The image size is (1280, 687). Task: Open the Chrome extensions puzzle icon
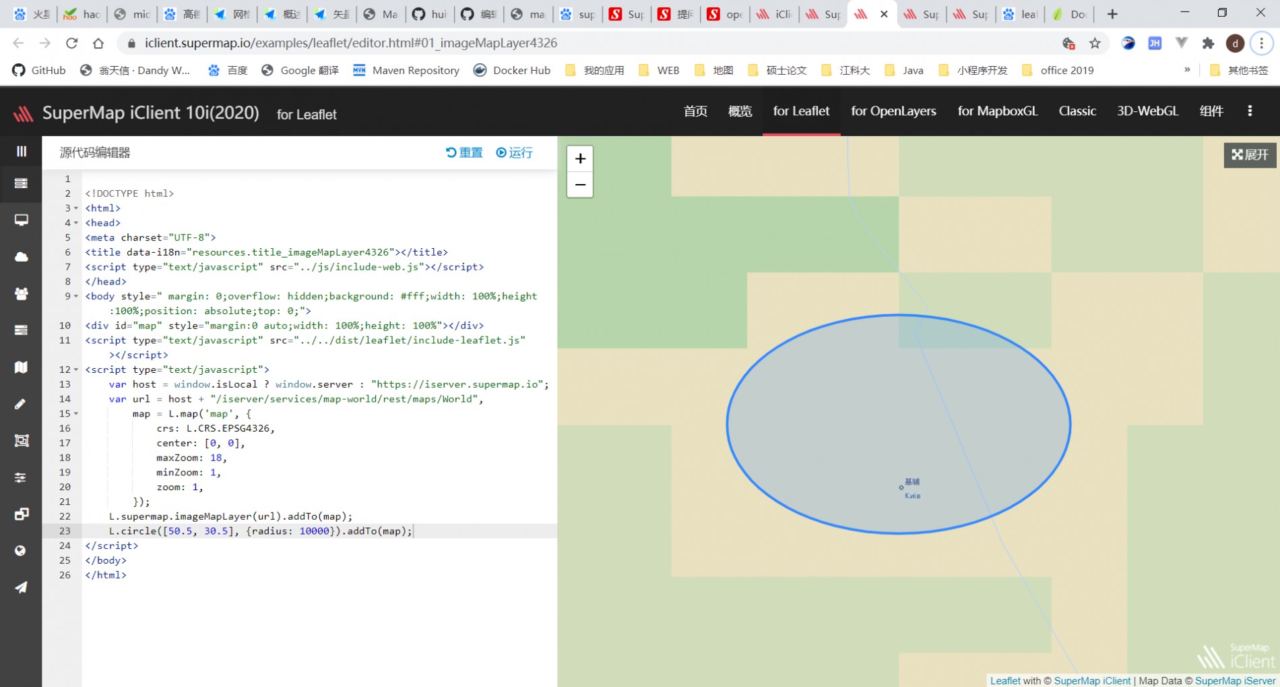point(1208,43)
